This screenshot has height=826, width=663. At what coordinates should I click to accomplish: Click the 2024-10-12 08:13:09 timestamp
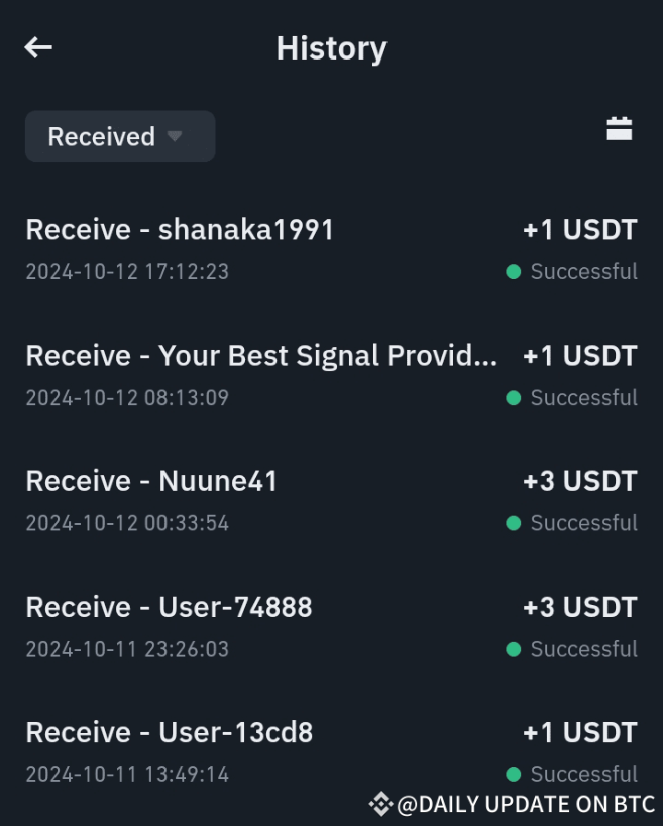(127, 398)
